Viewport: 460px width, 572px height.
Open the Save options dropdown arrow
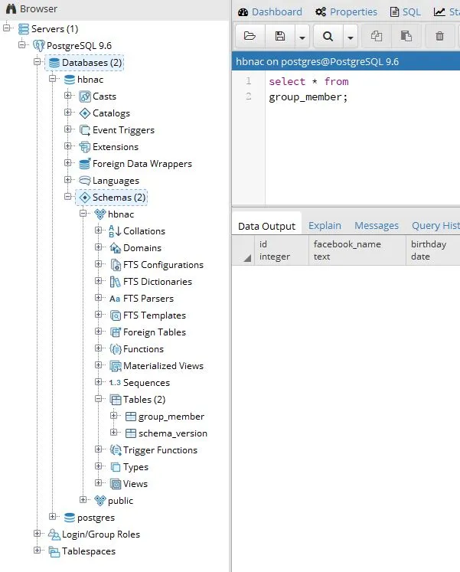(302, 37)
